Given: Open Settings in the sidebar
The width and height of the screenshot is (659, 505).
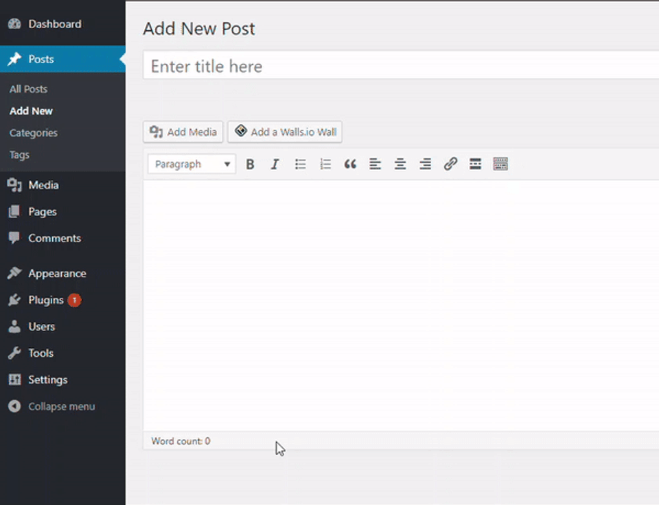Looking at the screenshot, I should pyautogui.click(x=62, y=380).
